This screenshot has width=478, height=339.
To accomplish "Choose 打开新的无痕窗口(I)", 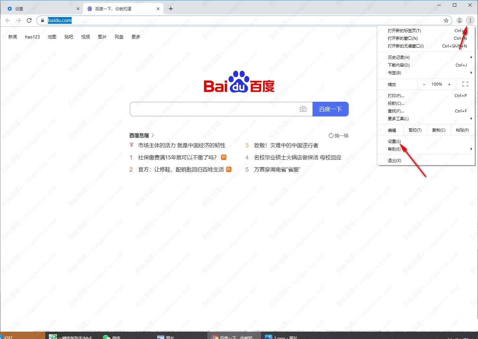I will [x=426, y=46].
